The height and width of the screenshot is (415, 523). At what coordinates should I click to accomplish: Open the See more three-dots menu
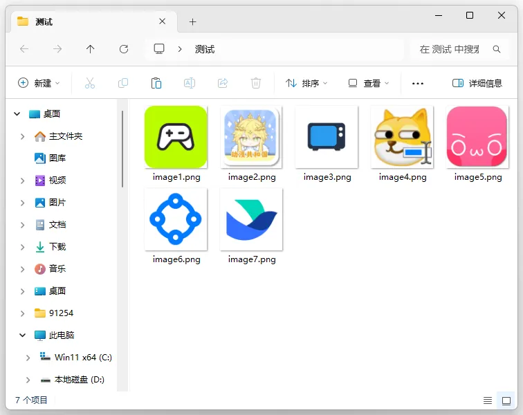point(418,84)
